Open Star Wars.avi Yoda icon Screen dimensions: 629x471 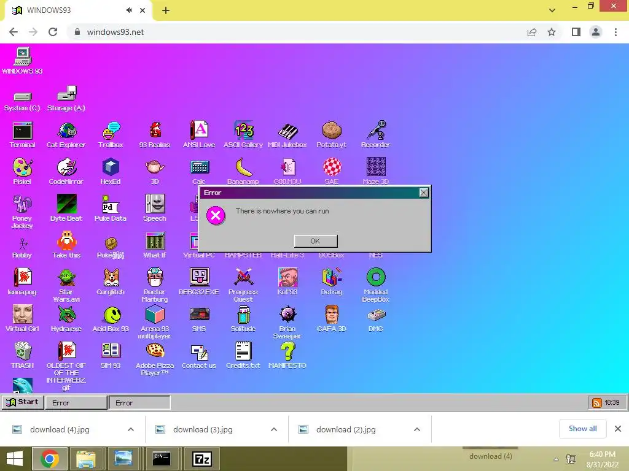point(66,286)
